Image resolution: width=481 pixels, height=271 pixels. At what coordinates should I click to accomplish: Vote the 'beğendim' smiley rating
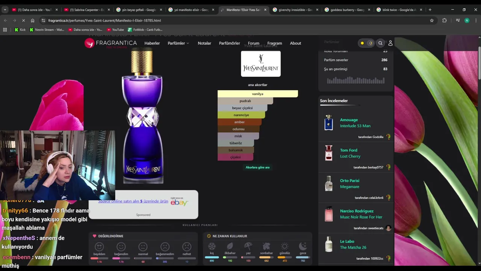tap(121, 247)
